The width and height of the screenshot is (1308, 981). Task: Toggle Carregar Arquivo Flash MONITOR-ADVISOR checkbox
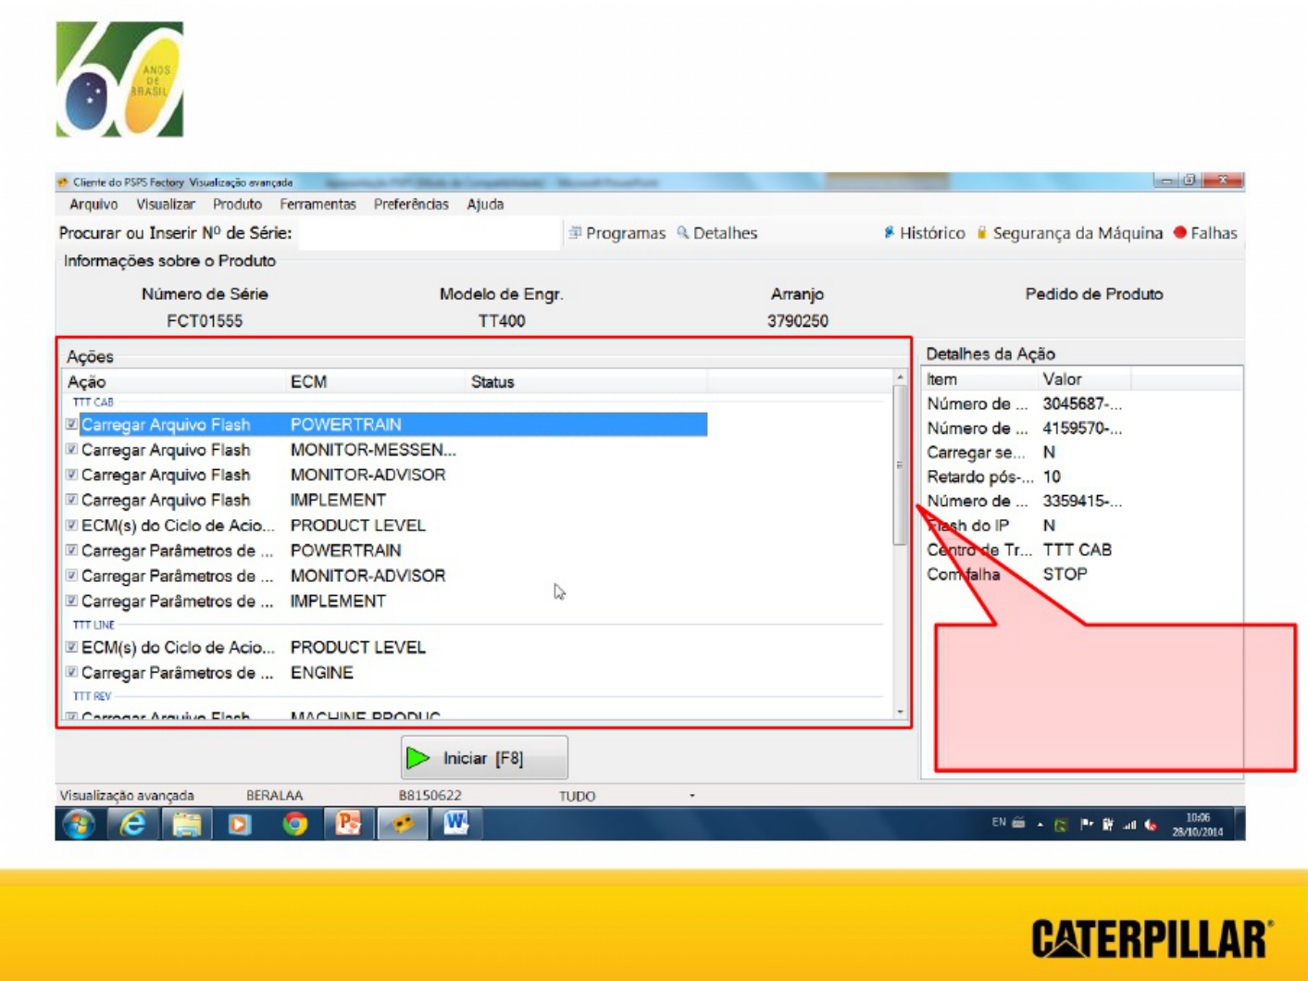coord(71,475)
